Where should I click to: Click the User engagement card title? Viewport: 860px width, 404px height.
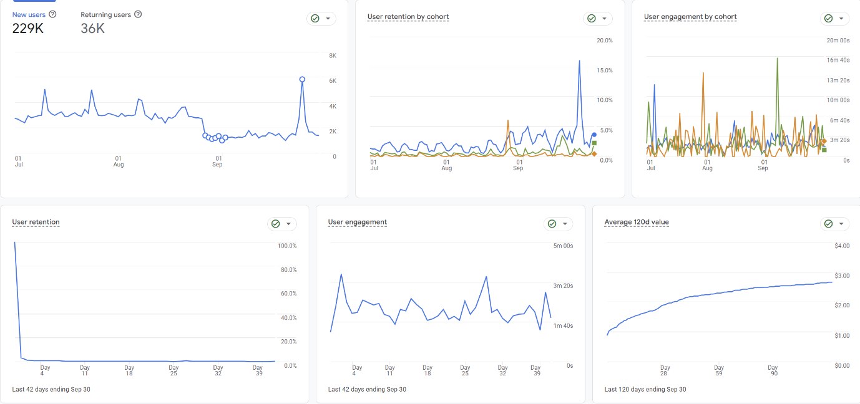[358, 222]
